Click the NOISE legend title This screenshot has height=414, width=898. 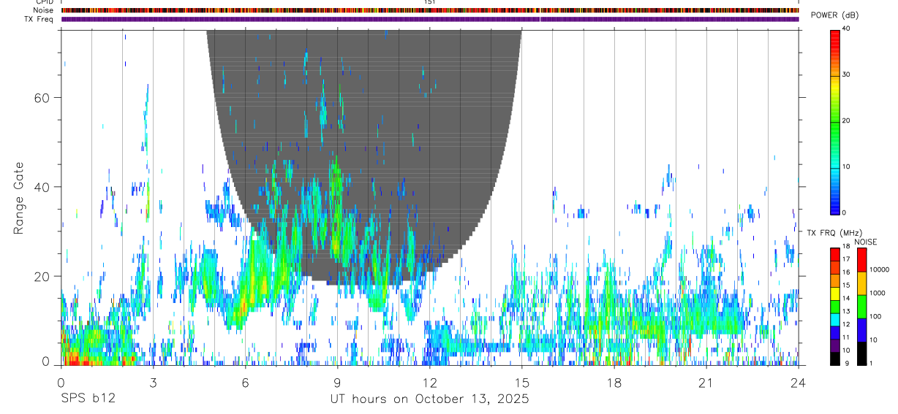click(865, 242)
